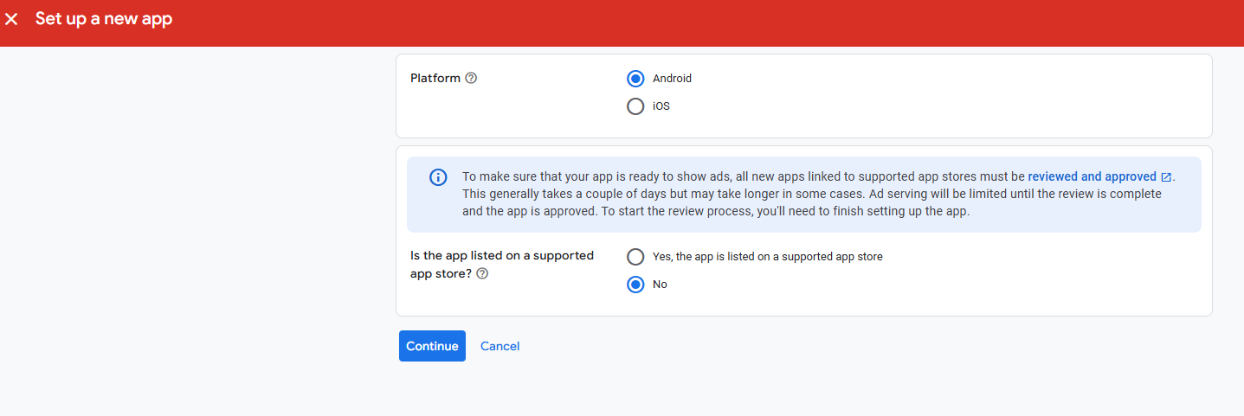The height and width of the screenshot is (416, 1244).
Task: Click the supported app store question text
Action: click(x=502, y=265)
